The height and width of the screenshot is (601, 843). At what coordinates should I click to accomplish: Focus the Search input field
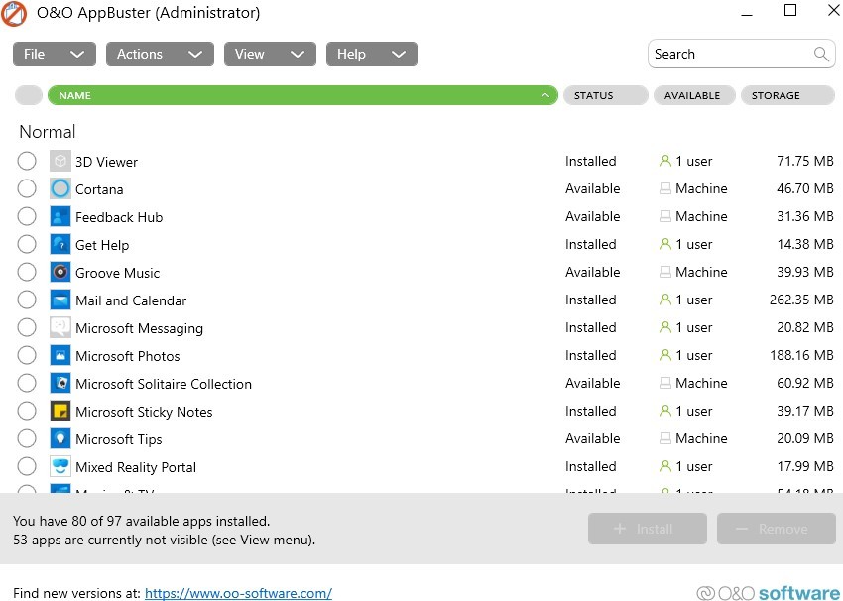coord(742,54)
